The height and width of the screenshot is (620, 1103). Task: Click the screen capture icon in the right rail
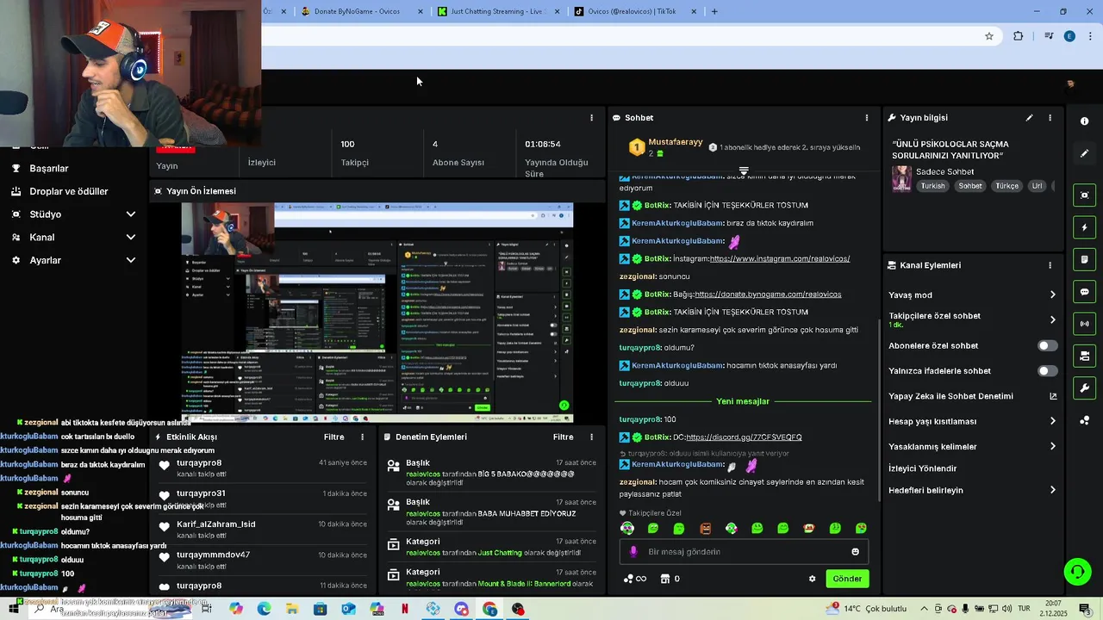tap(1084, 195)
